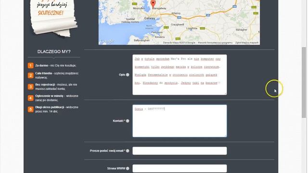Open the map terms of use link
Image resolution: width=308 pixels, height=173 pixels.
(215, 43)
